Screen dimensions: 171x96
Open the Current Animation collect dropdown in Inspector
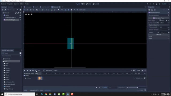pos(163,23)
